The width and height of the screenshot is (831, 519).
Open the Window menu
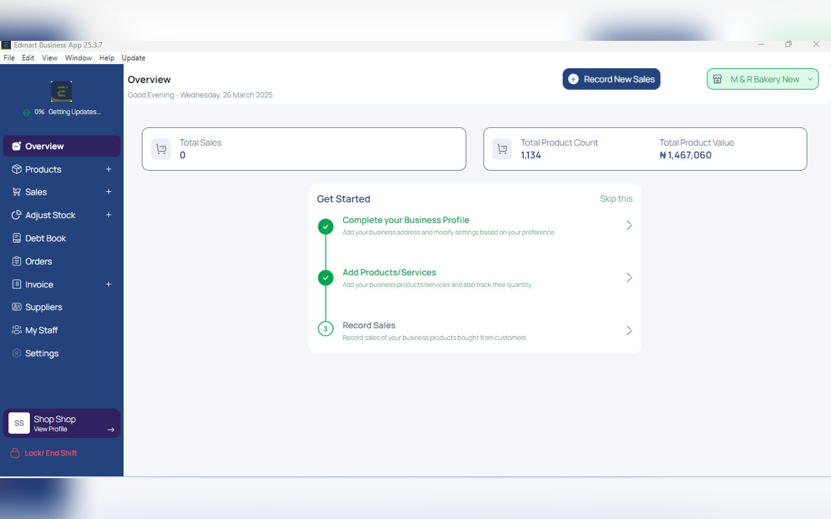pyautogui.click(x=79, y=58)
